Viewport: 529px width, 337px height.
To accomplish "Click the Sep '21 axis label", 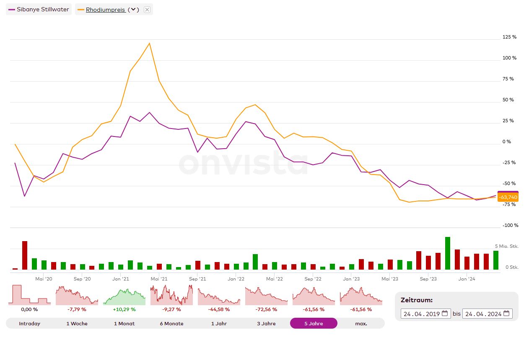I will point(197,278).
